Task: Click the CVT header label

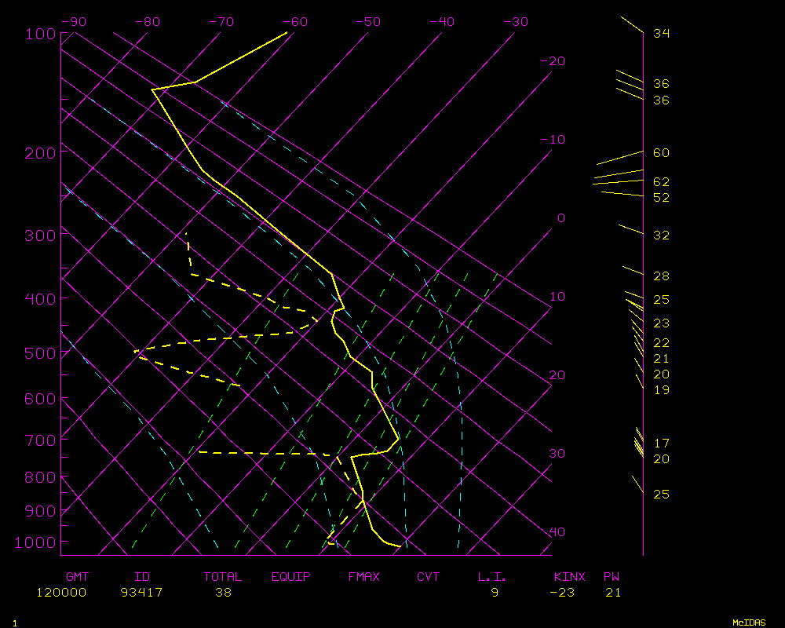Action: 428,577
